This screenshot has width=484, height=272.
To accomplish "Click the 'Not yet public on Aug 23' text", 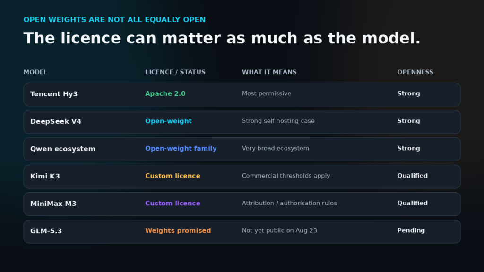I will click(x=280, y=230).
